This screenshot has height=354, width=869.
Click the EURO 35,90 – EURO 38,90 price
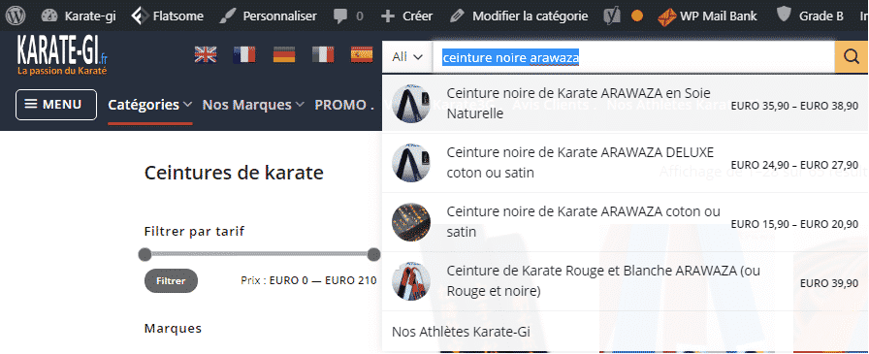point(794,106)
